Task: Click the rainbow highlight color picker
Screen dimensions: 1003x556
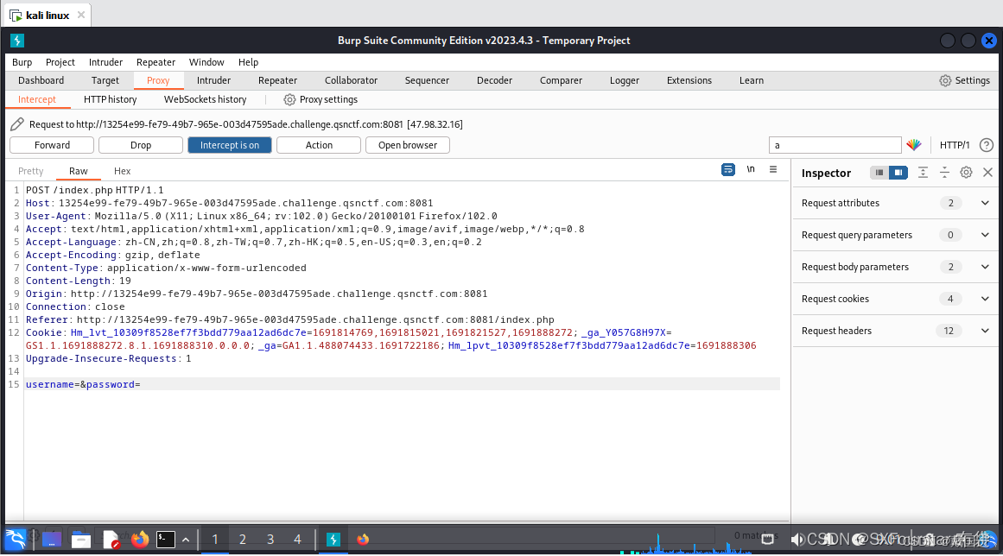Action: pyautogui.click(x=914, y=145)
